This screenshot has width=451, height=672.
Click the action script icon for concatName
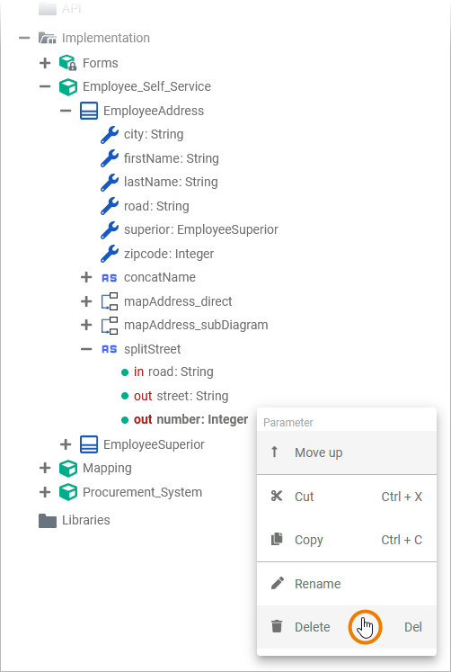tap(109, 278)
